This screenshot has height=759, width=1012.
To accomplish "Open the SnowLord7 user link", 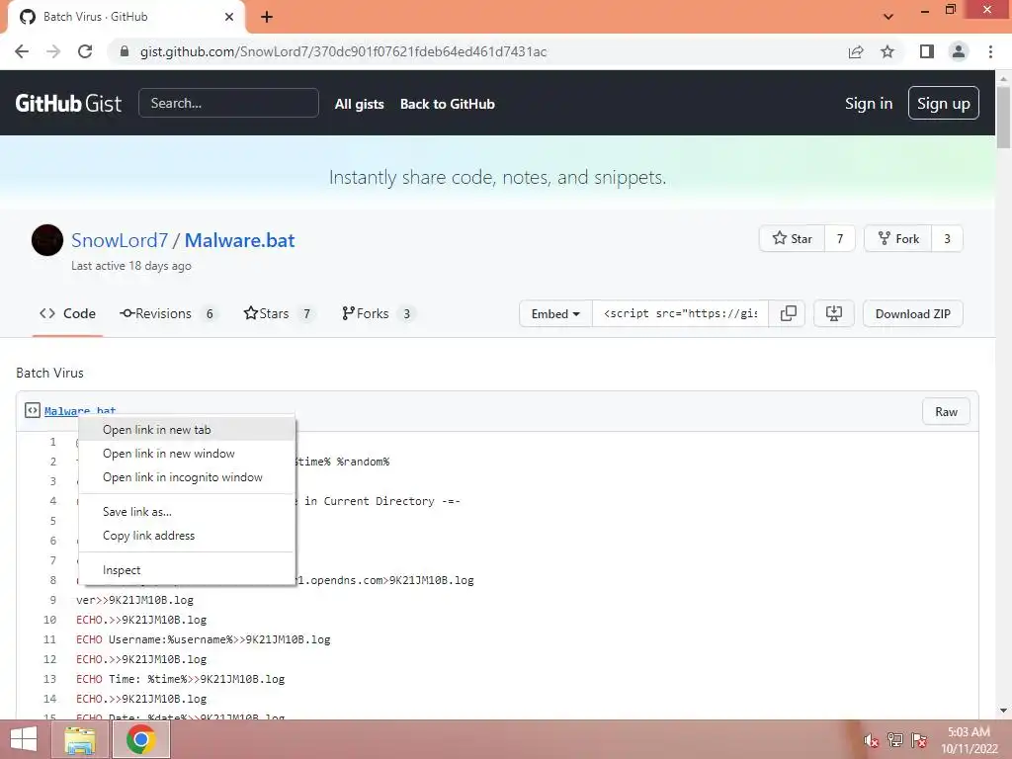I will 120,240.
